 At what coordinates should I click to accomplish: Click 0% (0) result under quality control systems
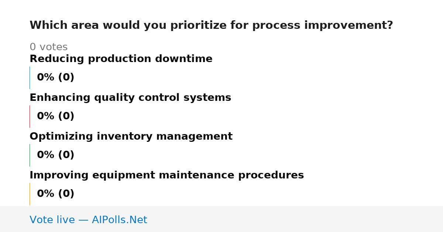coord(56,116)
